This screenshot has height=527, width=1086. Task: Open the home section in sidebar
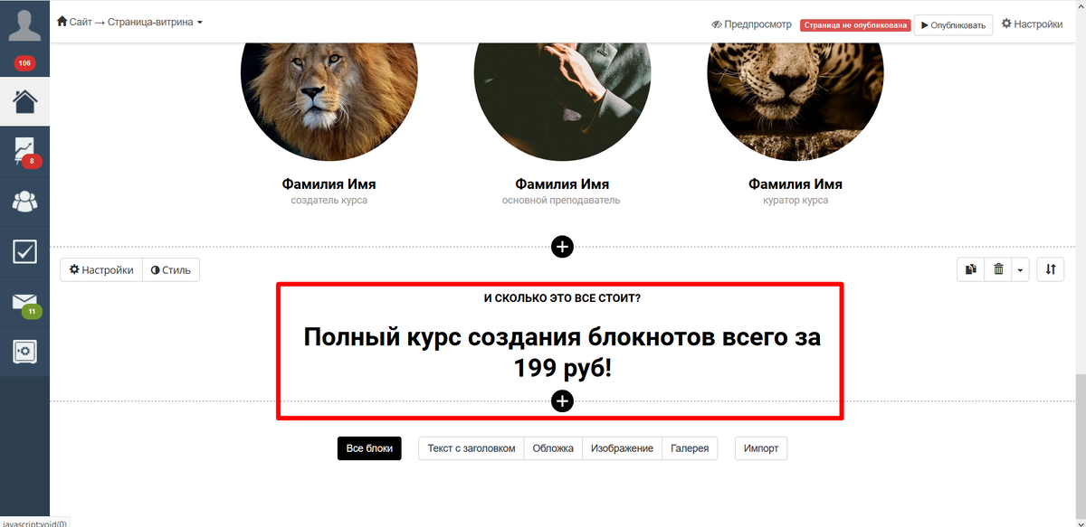point(24,100)
